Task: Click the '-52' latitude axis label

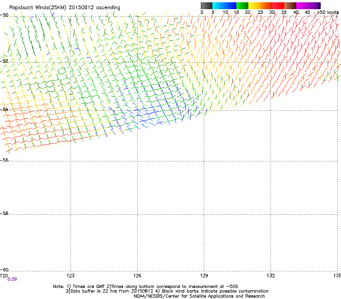Action: 4,61
